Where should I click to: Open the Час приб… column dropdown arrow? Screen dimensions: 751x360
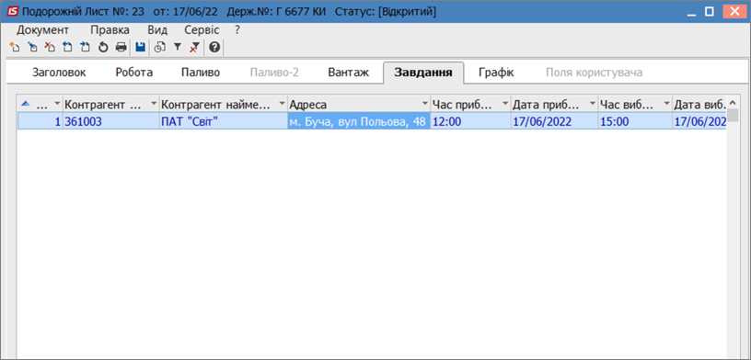[x=505, y=104]
